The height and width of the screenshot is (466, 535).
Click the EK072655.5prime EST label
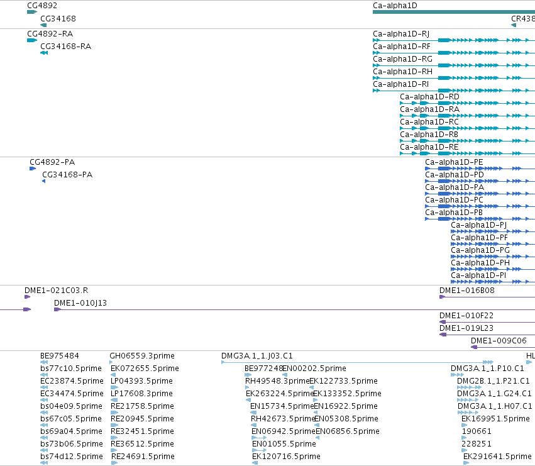click(x=145, y=369)
